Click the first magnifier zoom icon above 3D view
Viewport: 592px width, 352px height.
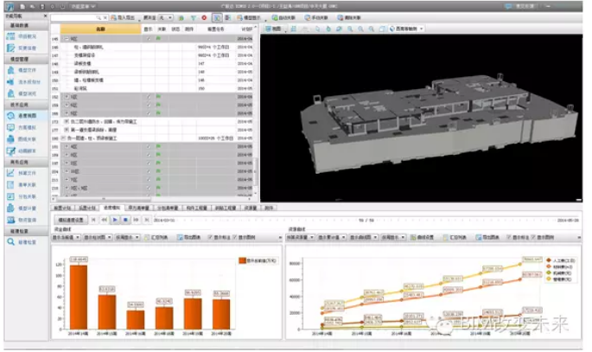[x=350, y=29]
